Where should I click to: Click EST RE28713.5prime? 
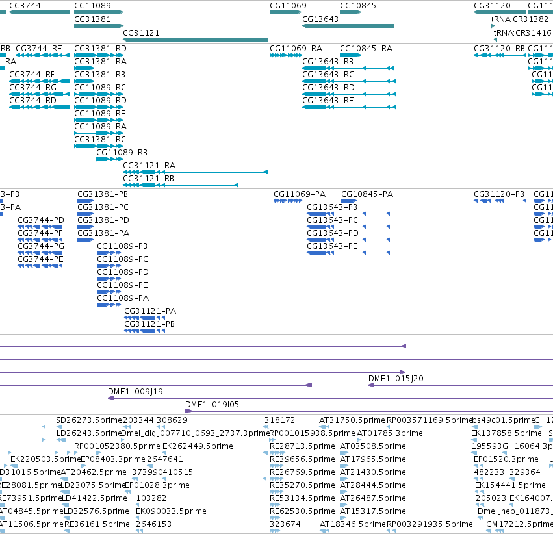click(x=277, y=453)
